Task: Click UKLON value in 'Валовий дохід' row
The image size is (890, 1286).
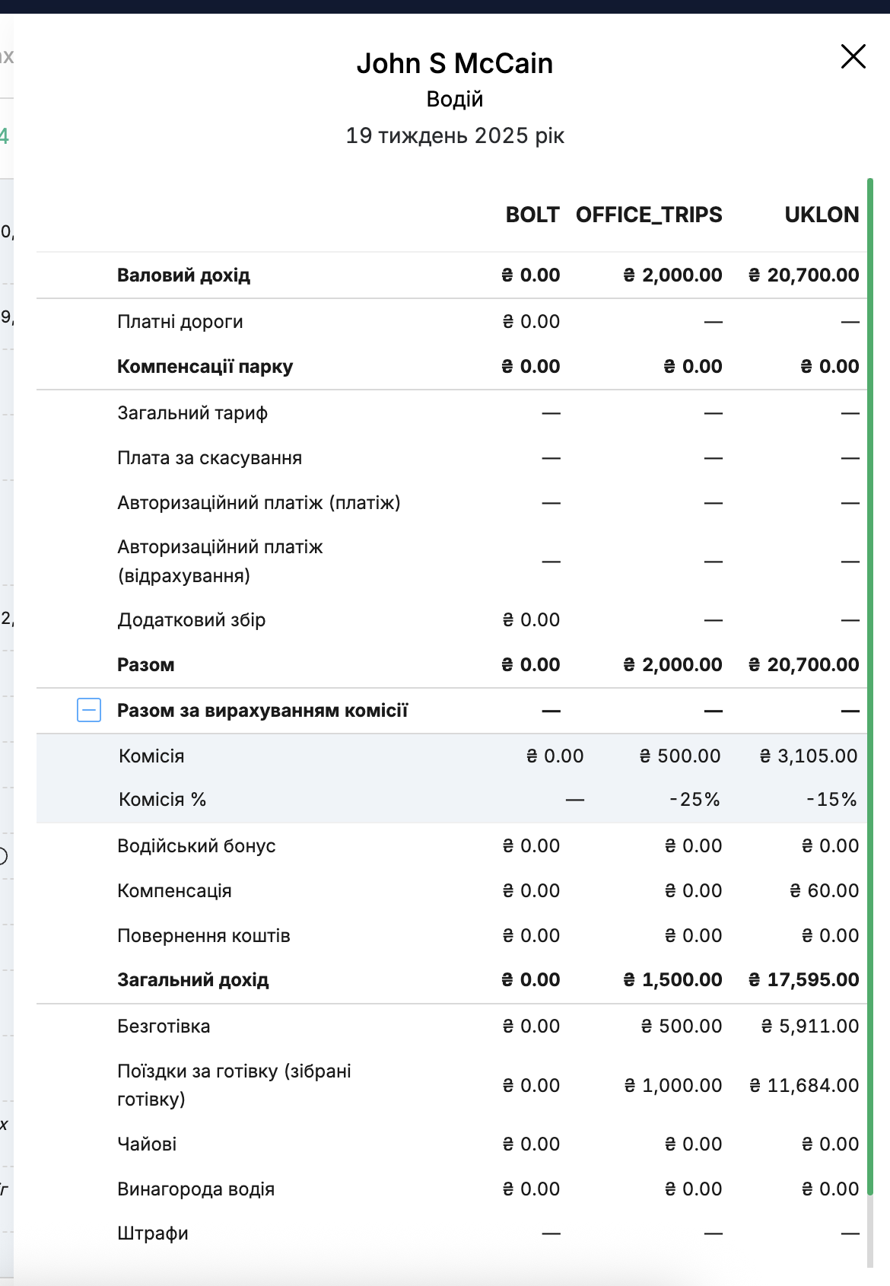Action: (804, 275)
